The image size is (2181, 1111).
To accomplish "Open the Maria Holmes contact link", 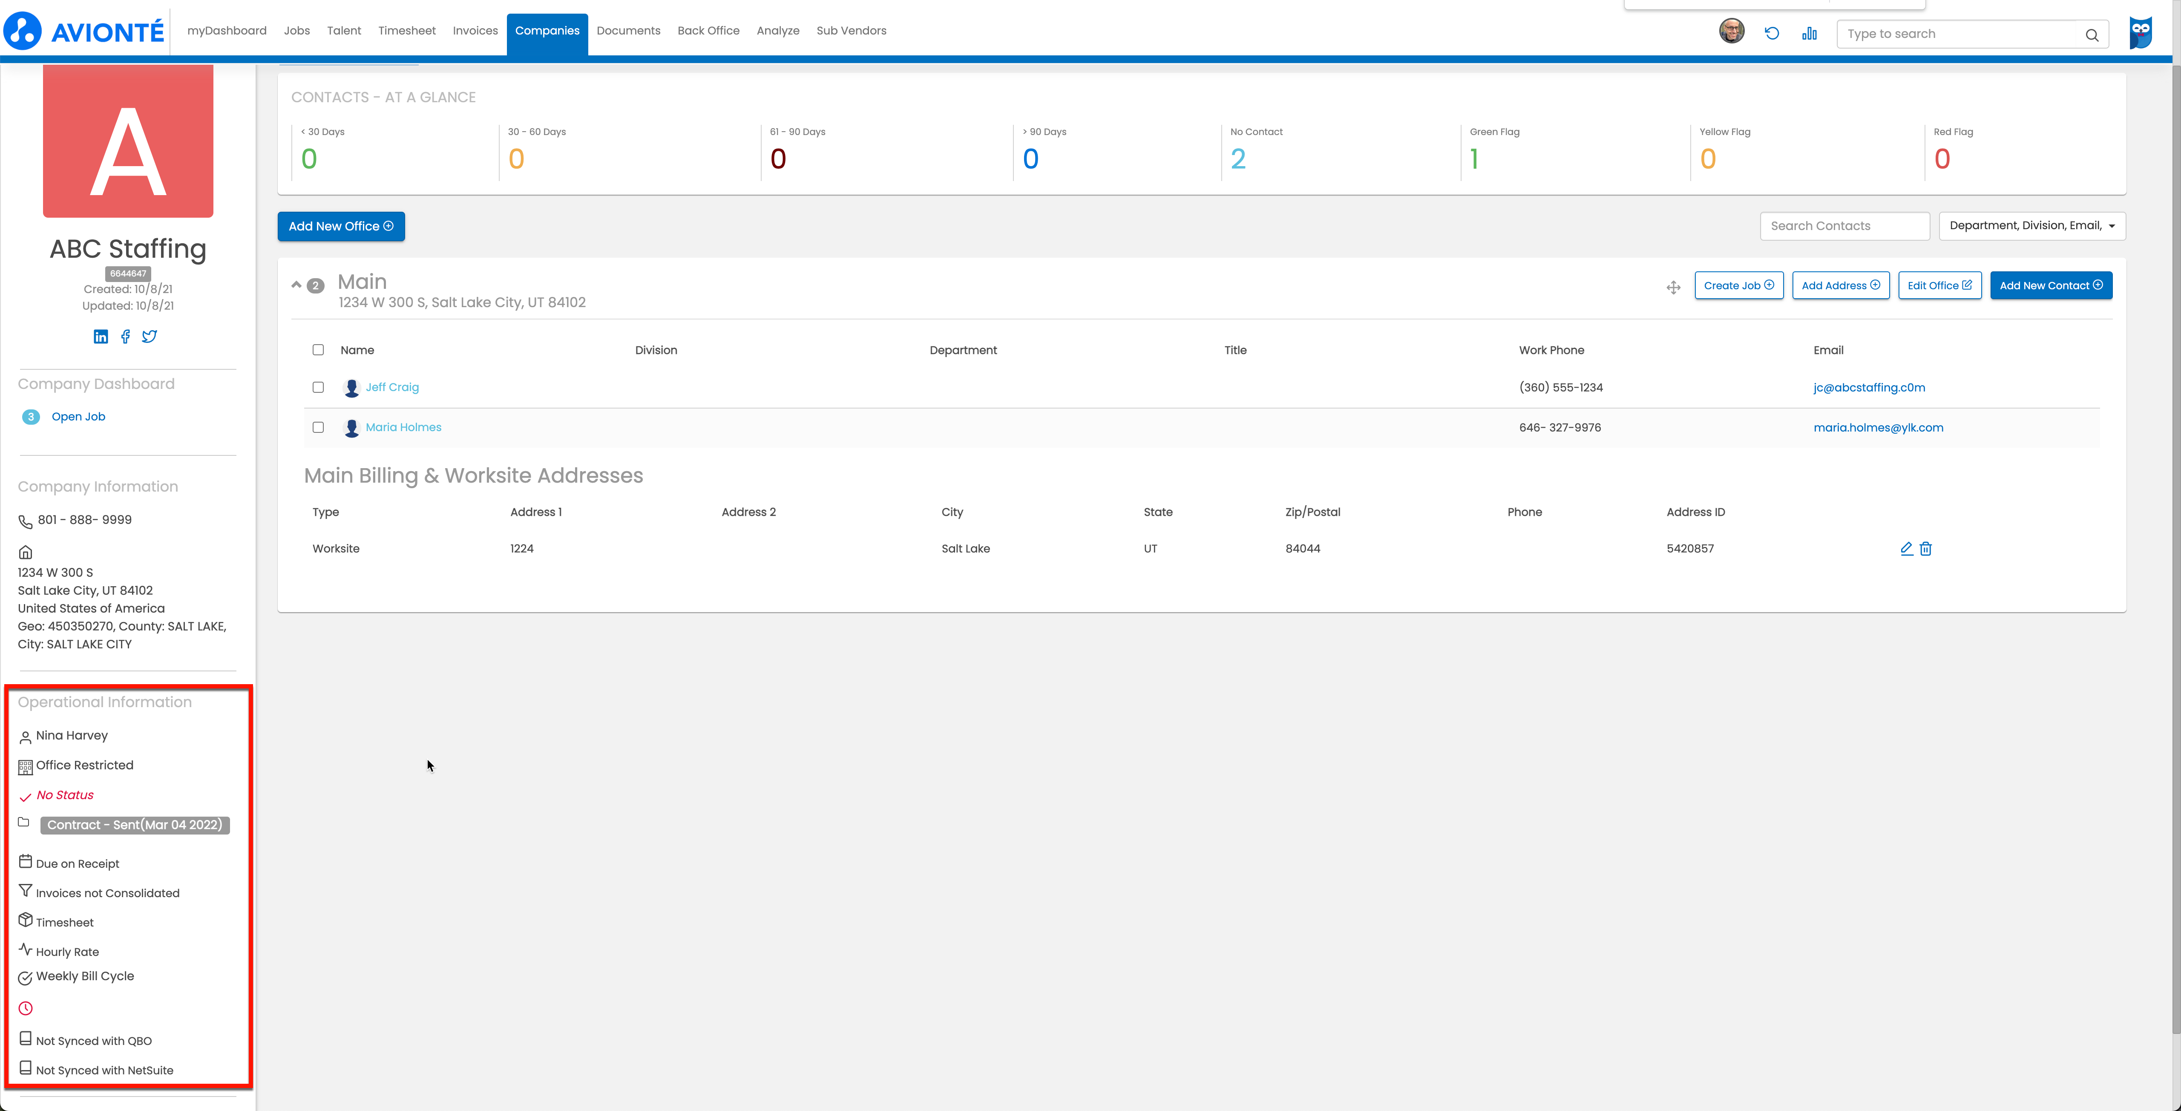I will tap(403, 428).
